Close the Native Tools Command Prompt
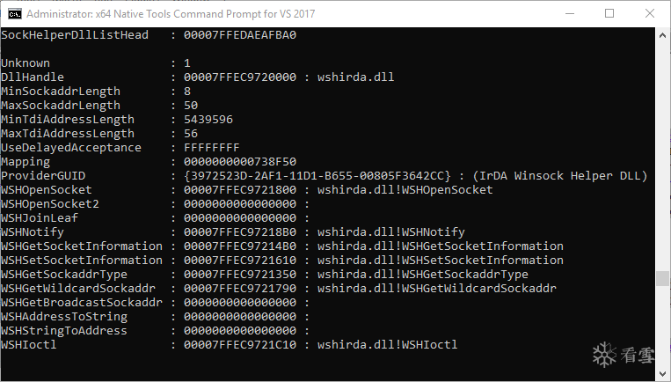Screen dimensions: 671x382 tap(650, 13)
